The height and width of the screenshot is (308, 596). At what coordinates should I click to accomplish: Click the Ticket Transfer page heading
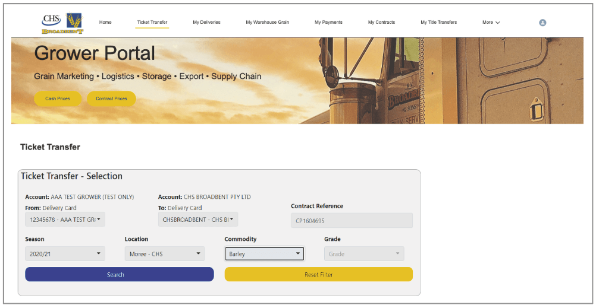[x=50, y=147]
